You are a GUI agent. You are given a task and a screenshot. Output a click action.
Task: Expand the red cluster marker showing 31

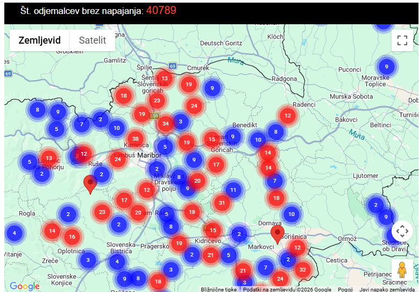tap(221, 203)
